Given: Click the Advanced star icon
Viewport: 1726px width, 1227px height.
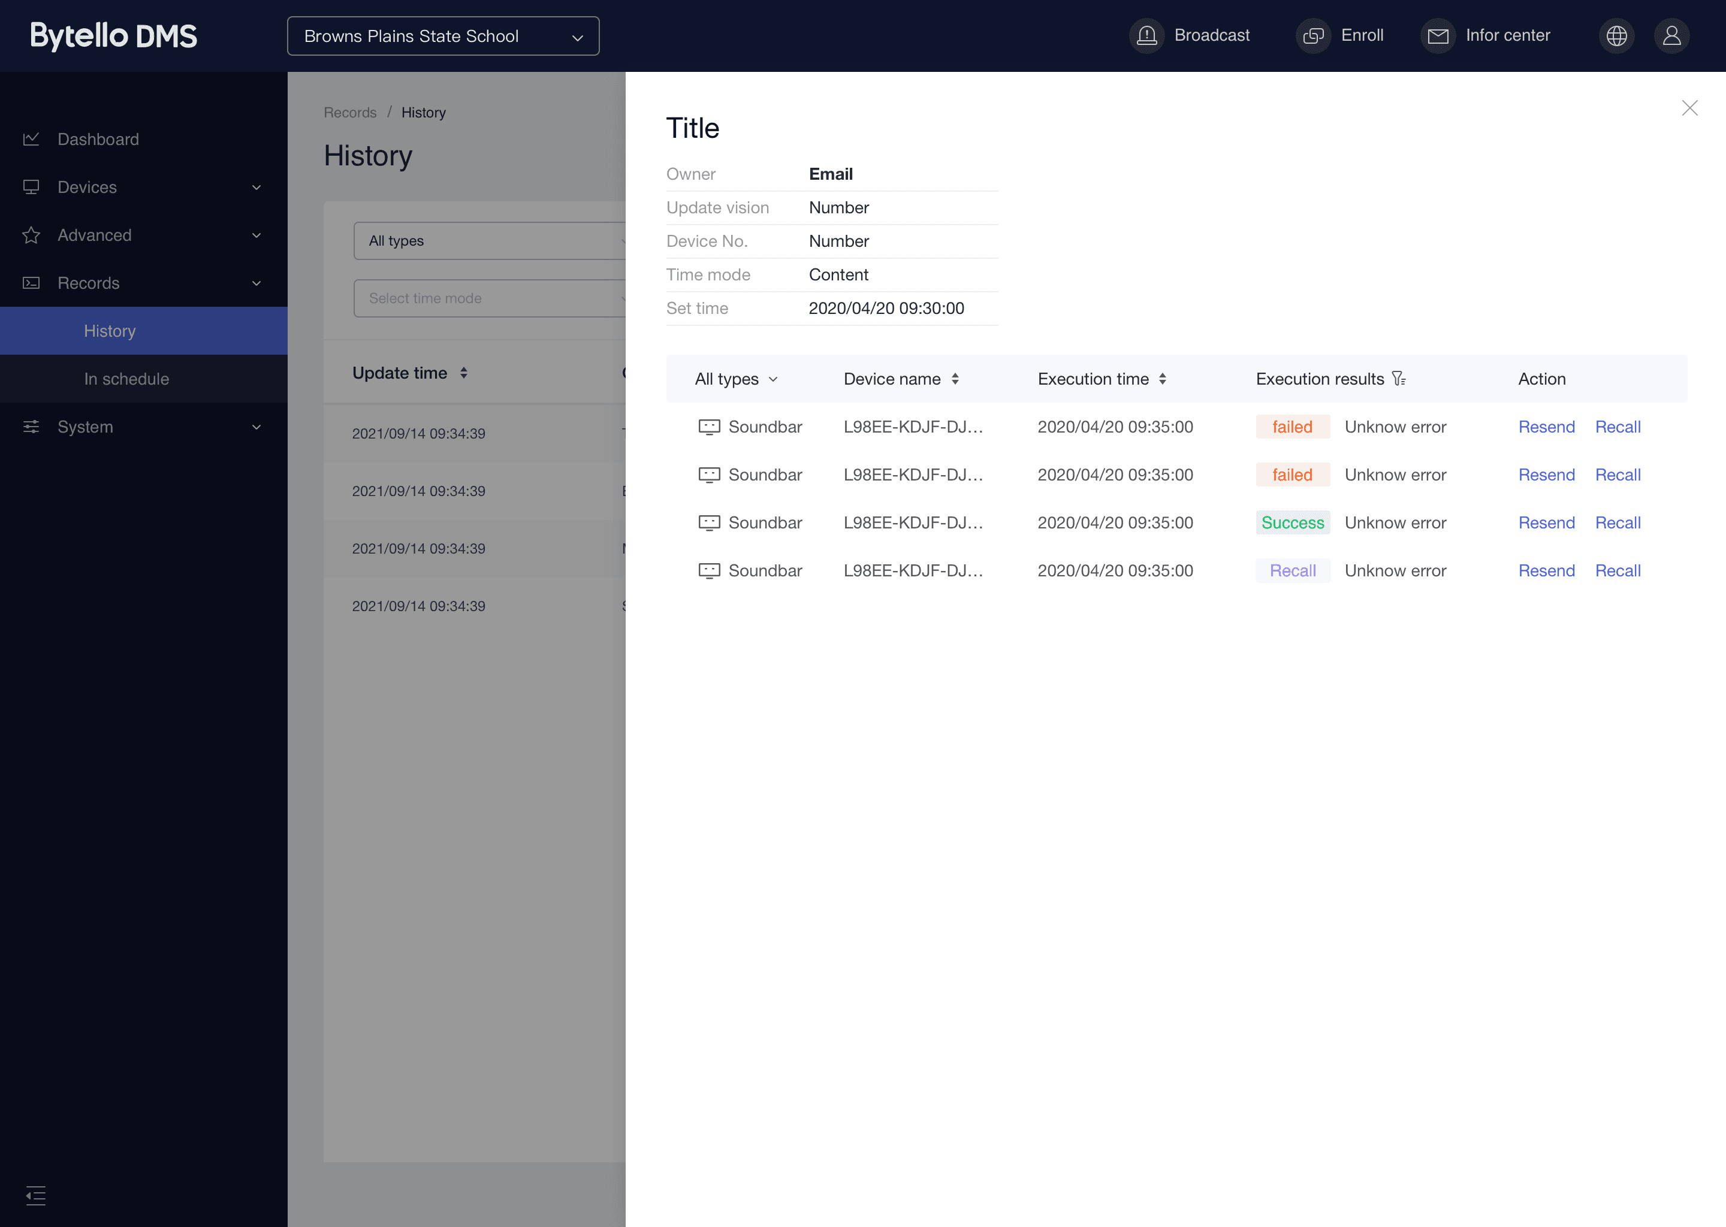Looking at the screenshot, I should 31,235.
